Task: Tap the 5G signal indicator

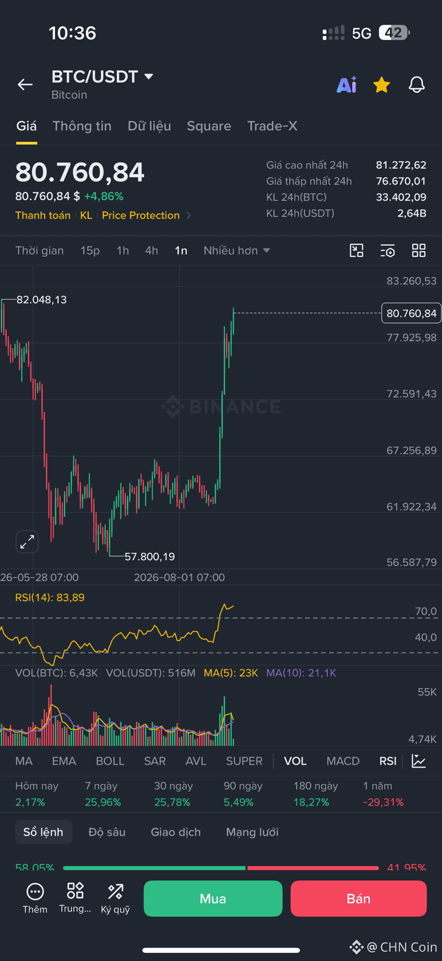Action: pos(361,33)
